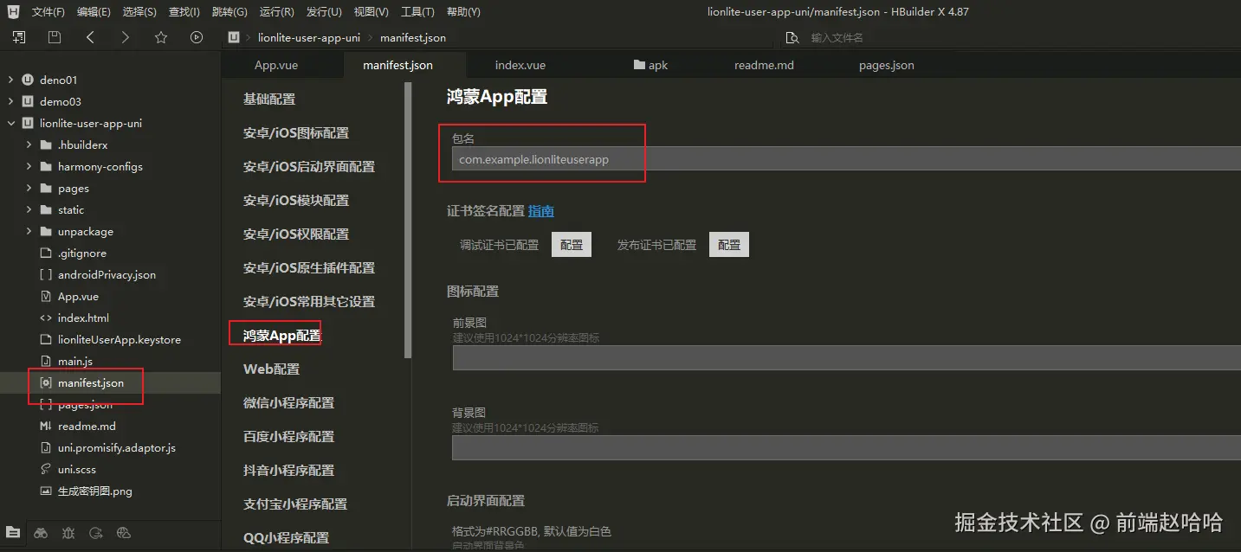Open the bug debug panel icon
Viewport: 1241px width, 552px height.
[68, 533]
